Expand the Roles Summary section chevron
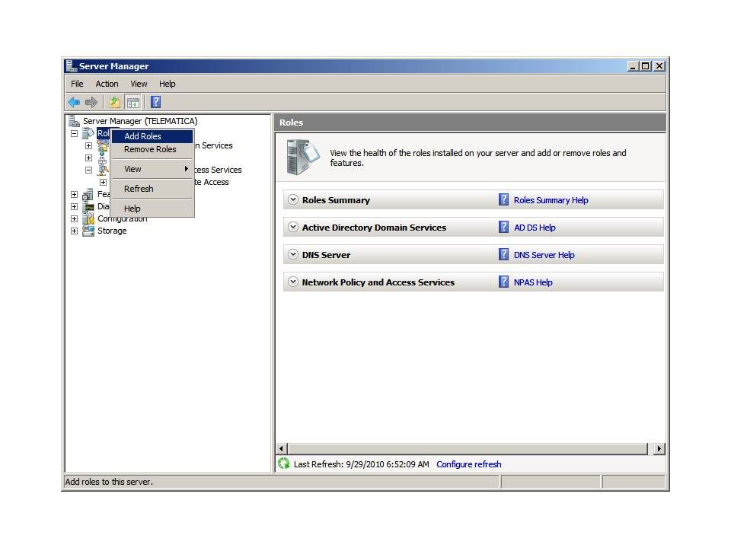The width and height of the screenshot is (731, 548). tap(293, 200)
